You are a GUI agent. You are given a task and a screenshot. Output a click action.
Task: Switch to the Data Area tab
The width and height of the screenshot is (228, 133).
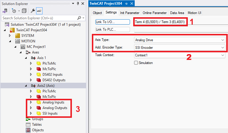[x=177, y=13]
